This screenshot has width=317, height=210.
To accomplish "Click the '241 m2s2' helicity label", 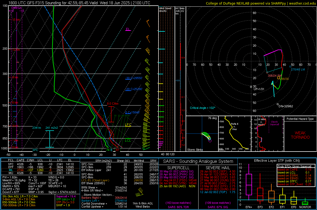I will point(52,128).
